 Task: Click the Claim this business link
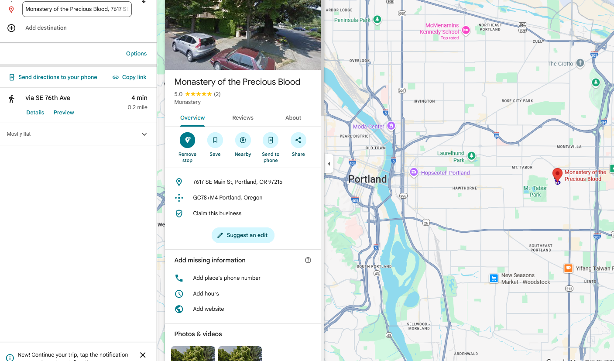217,213
